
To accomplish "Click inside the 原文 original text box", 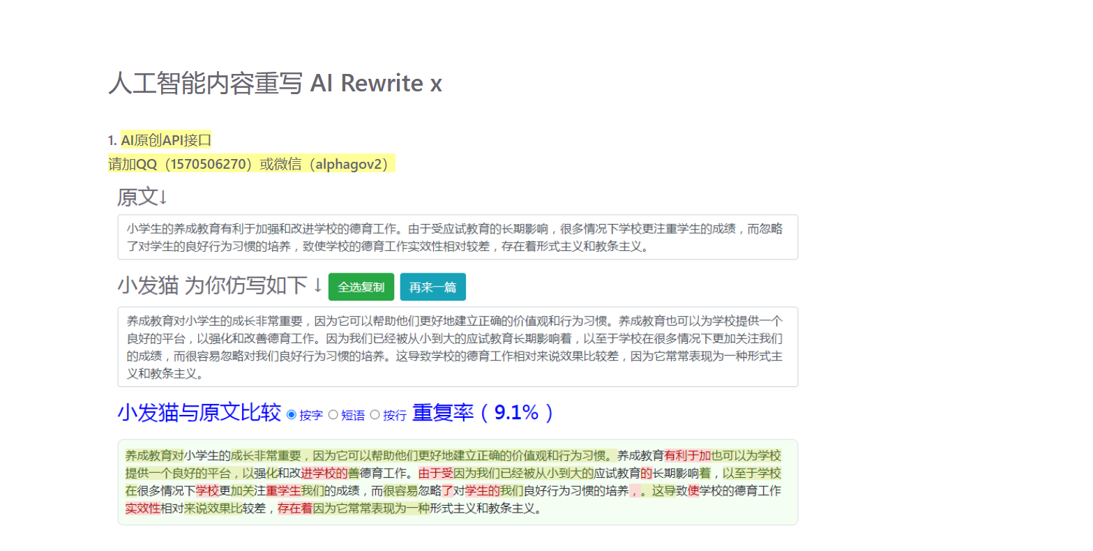I will coord(457,237).
